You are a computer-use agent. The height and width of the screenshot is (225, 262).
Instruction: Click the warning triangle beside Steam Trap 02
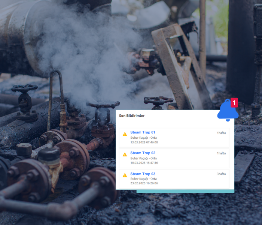(125, 154)
